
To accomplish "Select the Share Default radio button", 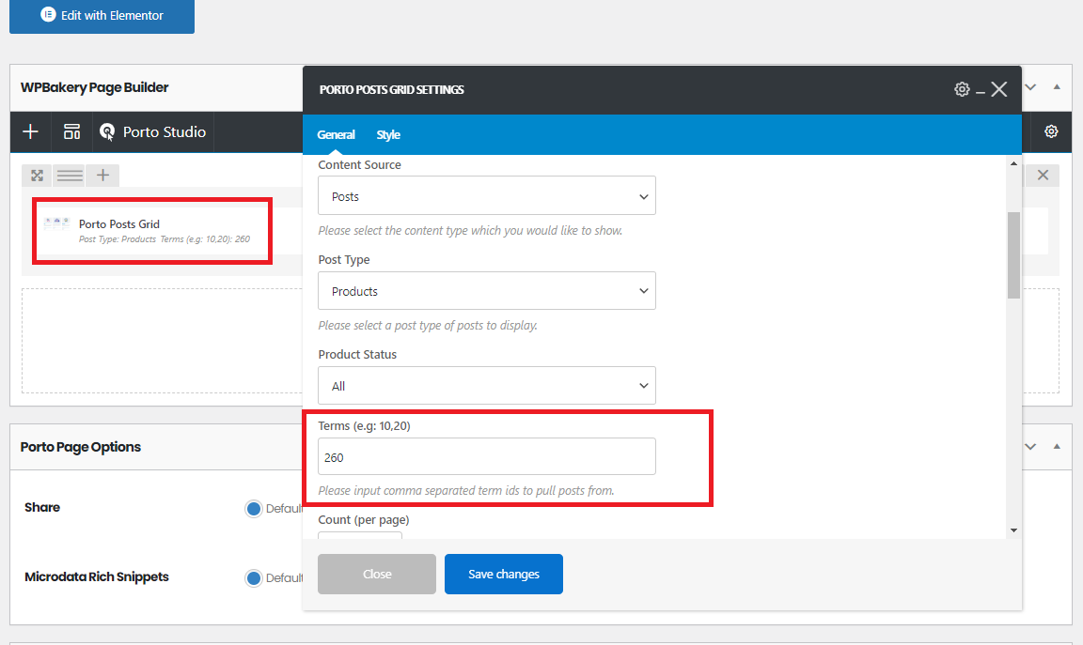I will point(254,509).
